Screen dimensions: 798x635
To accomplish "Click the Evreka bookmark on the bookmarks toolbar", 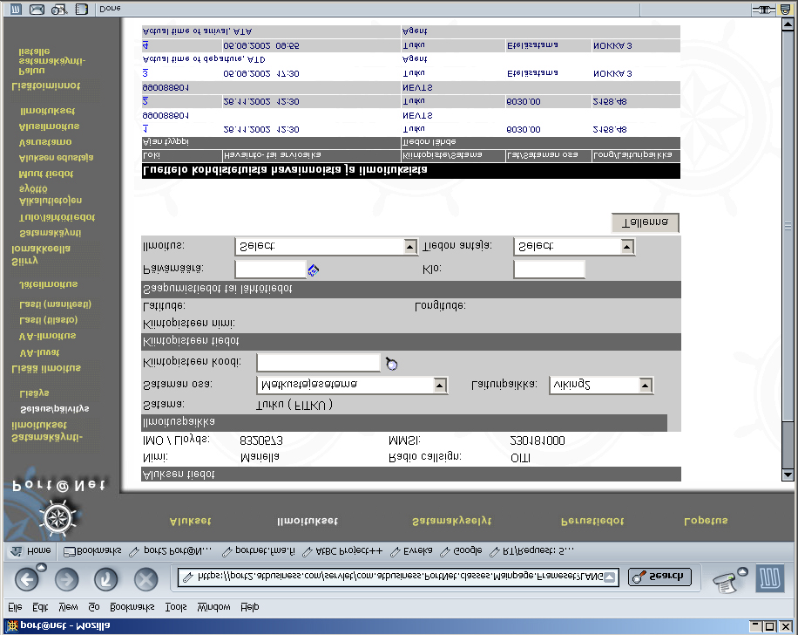I will 412,551.
